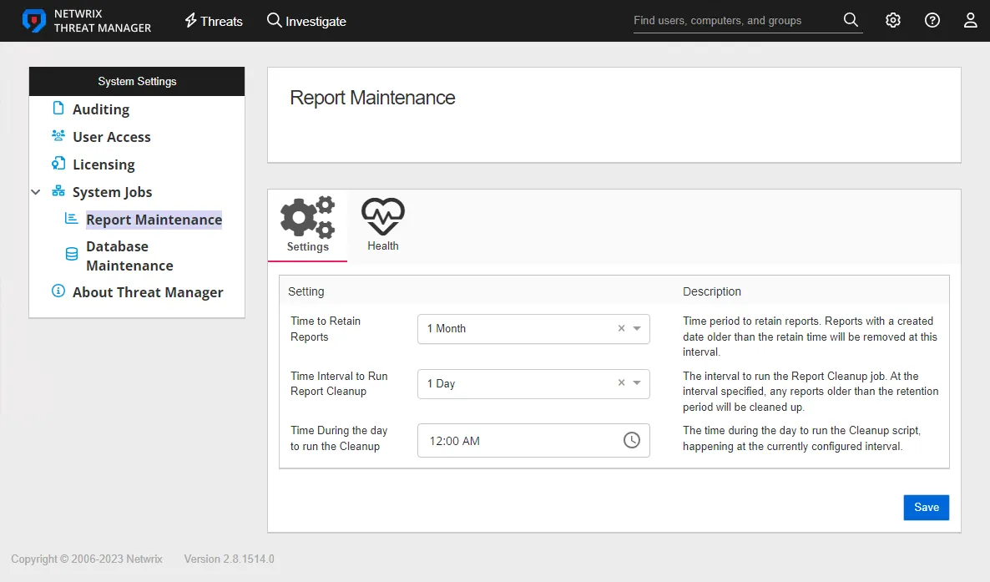Click the Auditing document icon

58,108
